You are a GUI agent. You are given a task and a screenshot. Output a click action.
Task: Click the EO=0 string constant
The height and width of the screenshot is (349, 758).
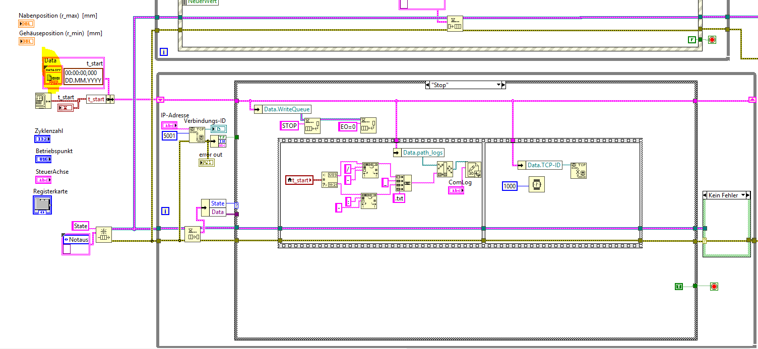(349, 126)
